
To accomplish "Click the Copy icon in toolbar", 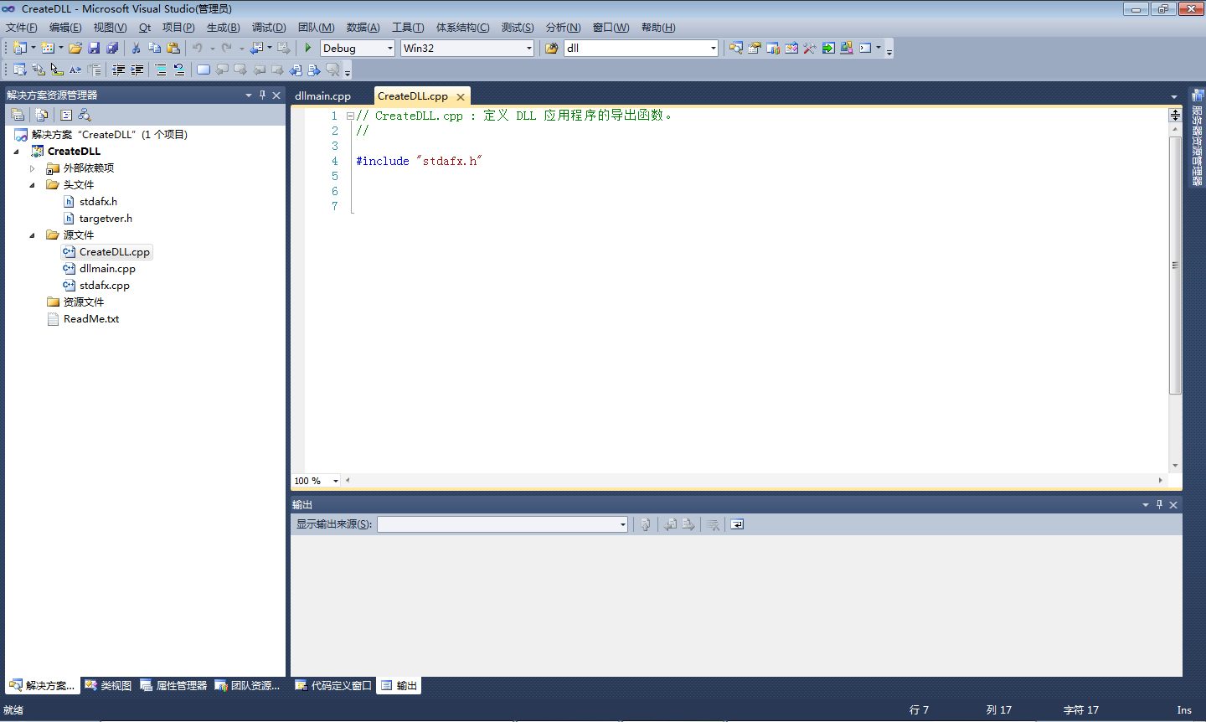I will pyautogui.click(x=154, y=48).
